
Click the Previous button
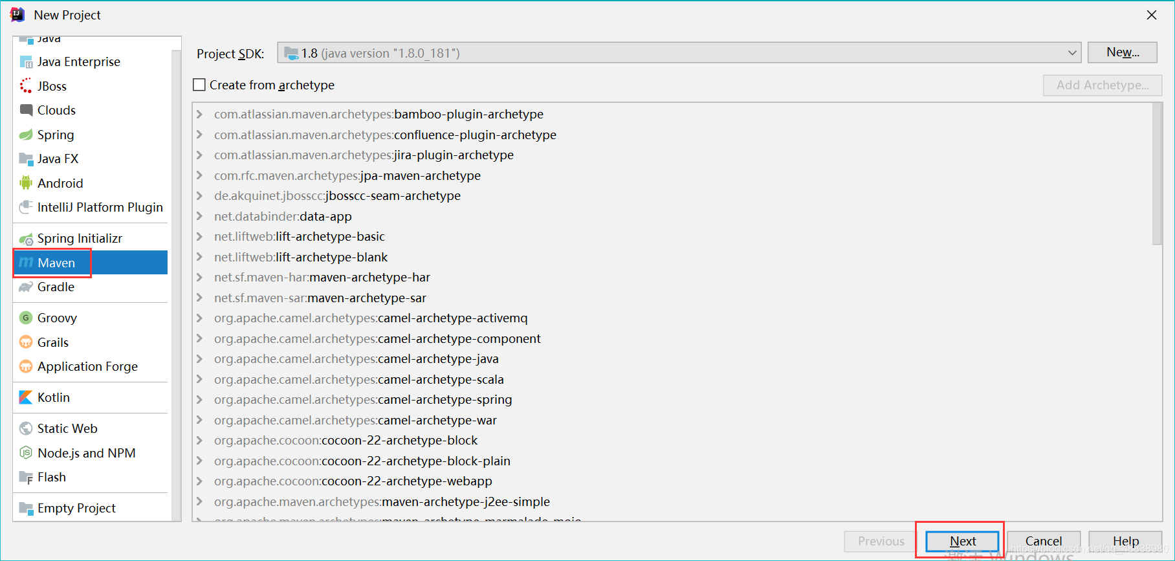pos(881,541)
